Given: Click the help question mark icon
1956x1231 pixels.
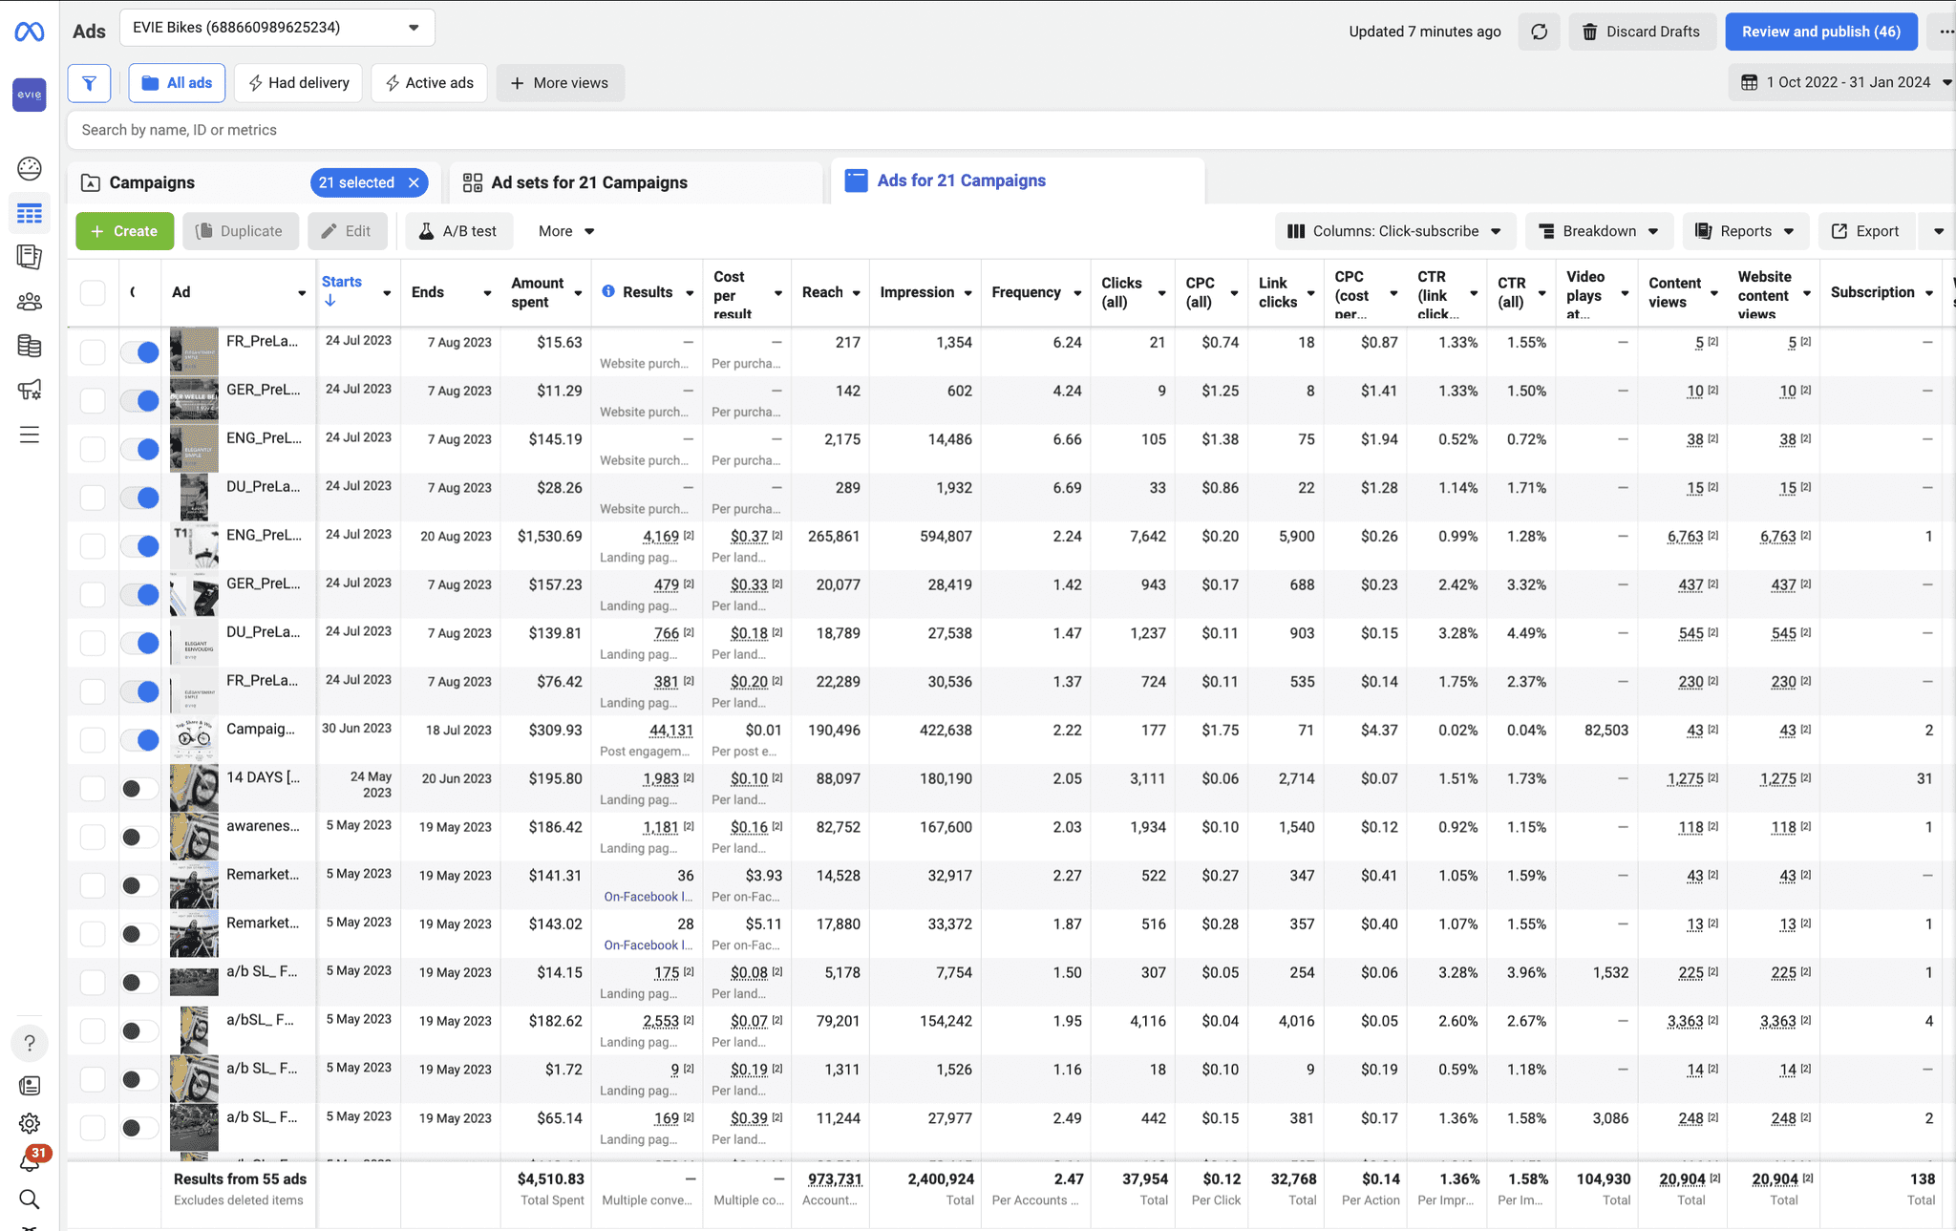Looking at the screenshot, I should point(30,1043).
